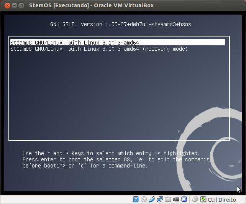The width and height of the screenshot is (246, 204).
Task: Open the hard disk activity indicator
Action: pos(136,199)
